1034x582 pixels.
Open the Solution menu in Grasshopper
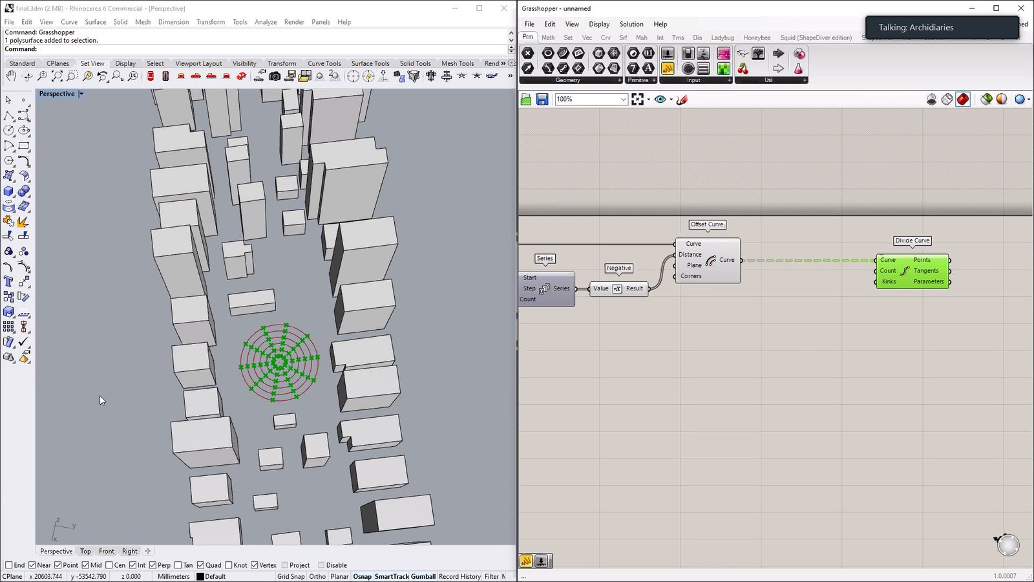(x=631, y=25)
